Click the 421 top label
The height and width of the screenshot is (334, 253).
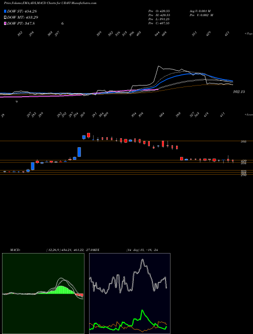pos(227,34)
